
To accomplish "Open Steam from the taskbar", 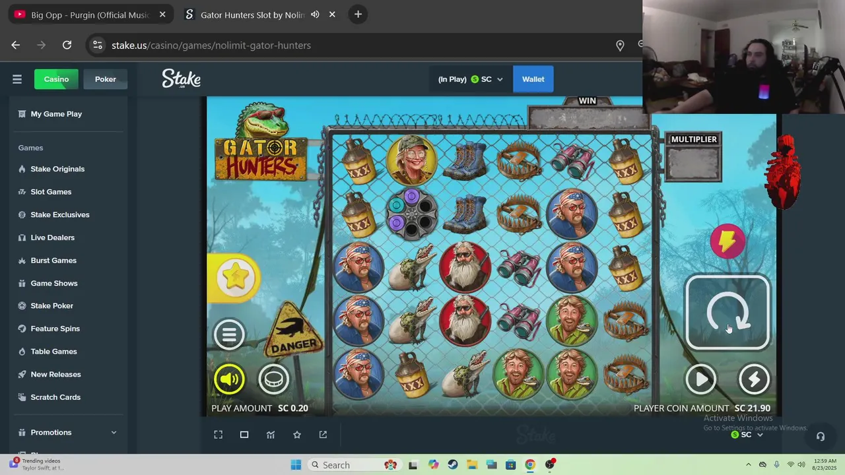I will coord(452,465).
